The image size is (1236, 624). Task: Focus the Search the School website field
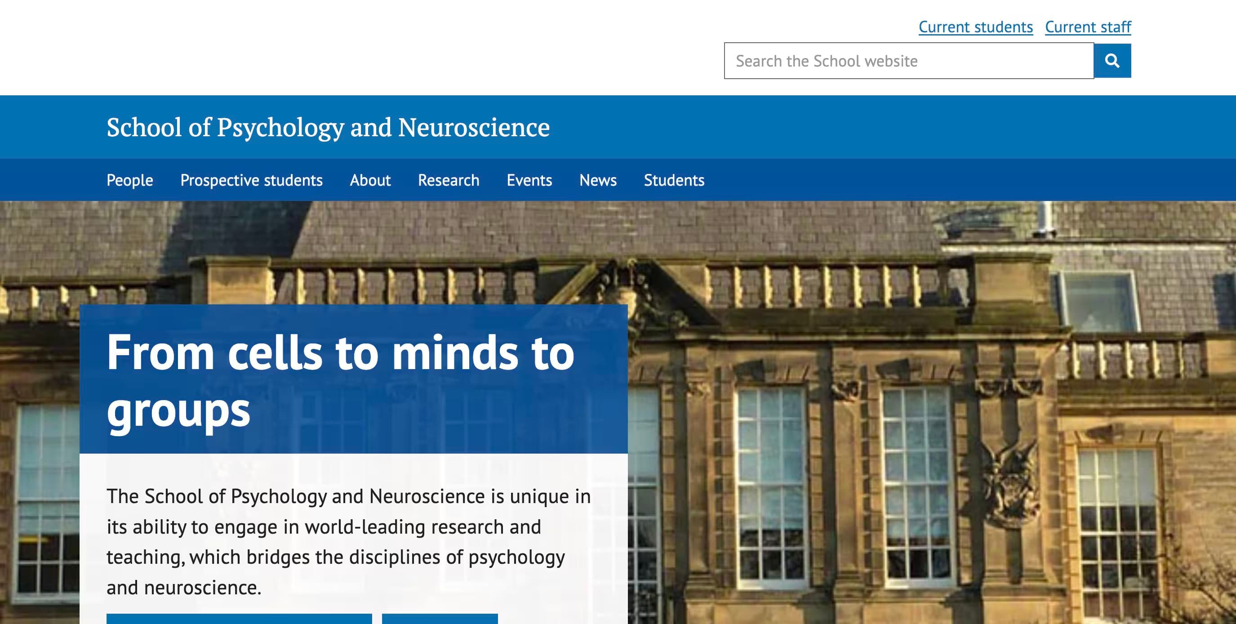coord(909,61)
